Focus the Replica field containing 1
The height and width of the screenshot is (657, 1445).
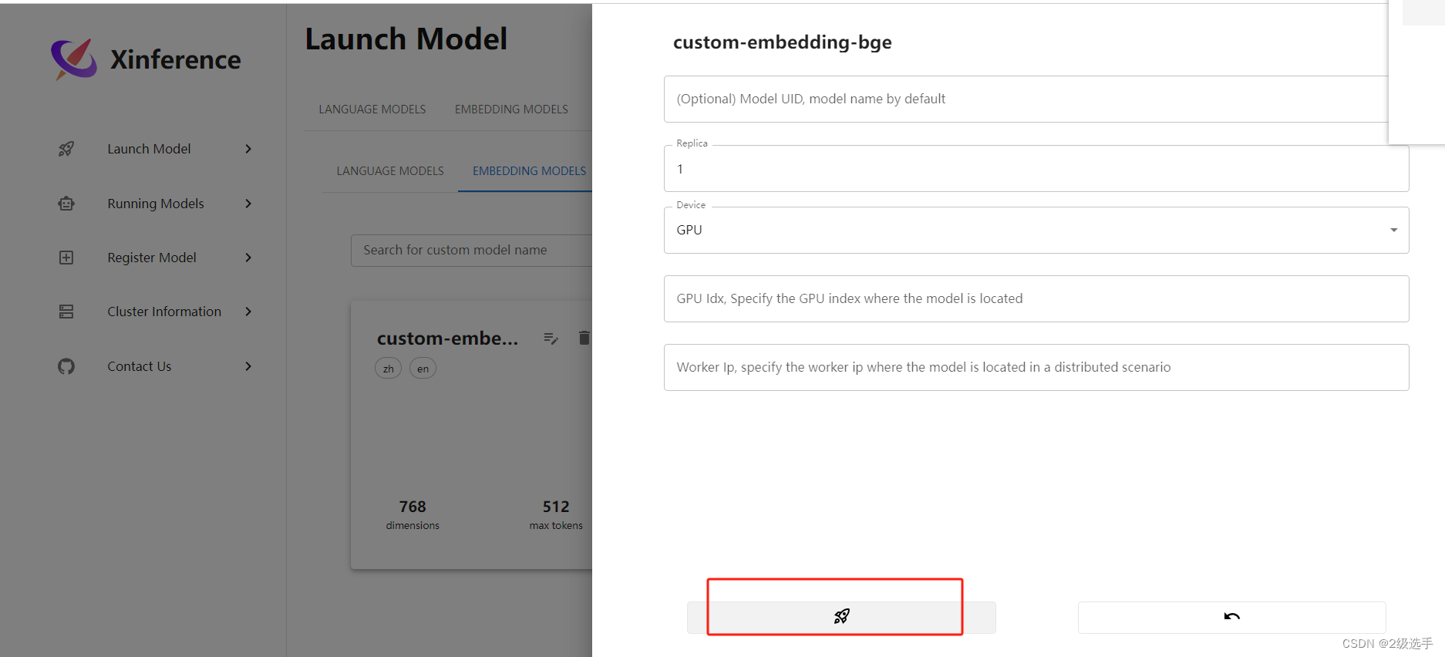tap(1036, 169)
